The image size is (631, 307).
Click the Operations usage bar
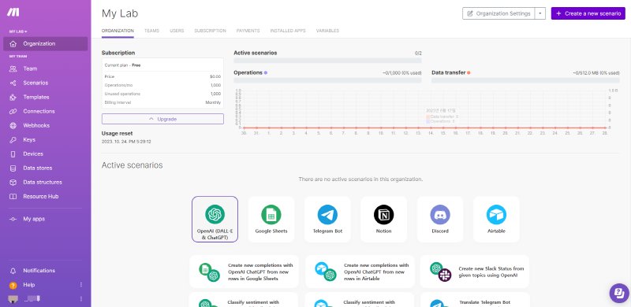327,80
